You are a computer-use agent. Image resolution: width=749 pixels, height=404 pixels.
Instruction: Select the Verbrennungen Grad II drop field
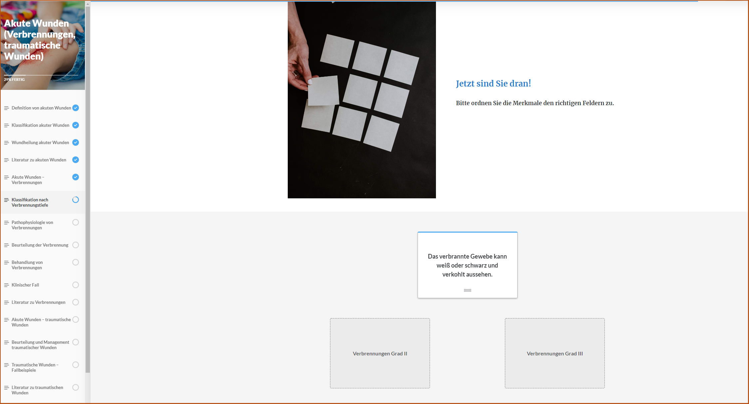[x=380, y=353]
